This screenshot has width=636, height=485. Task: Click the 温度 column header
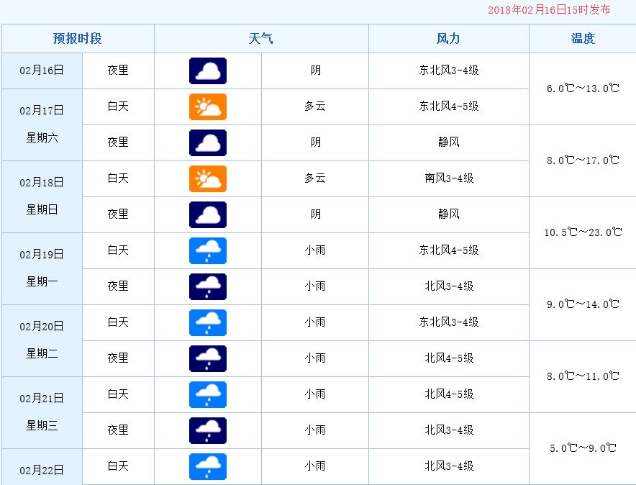pos(583,39)
